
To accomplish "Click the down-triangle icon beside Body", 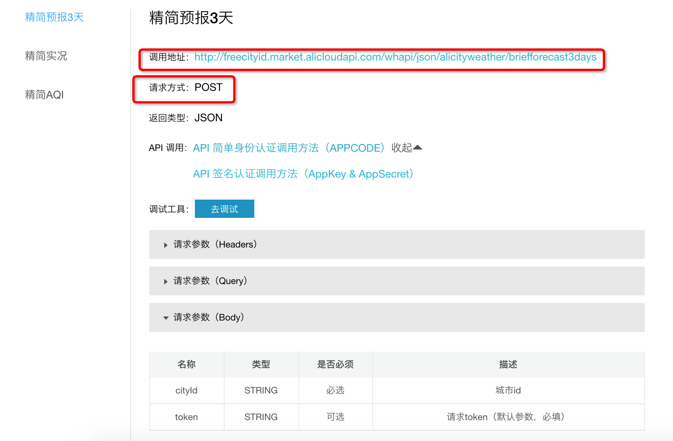I will tap(166, 318).
